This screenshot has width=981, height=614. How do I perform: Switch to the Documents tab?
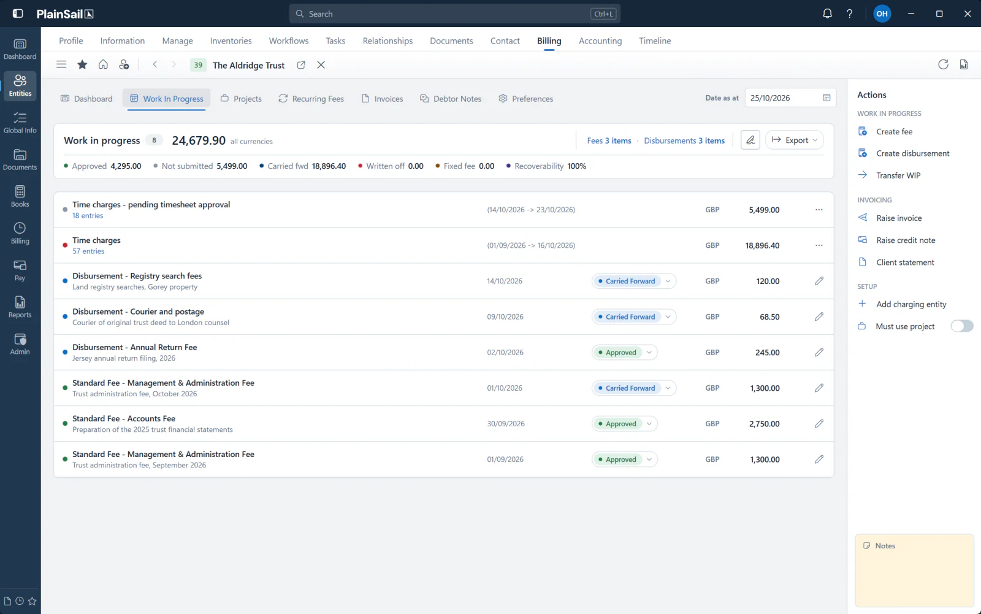[x=451, y=40]
